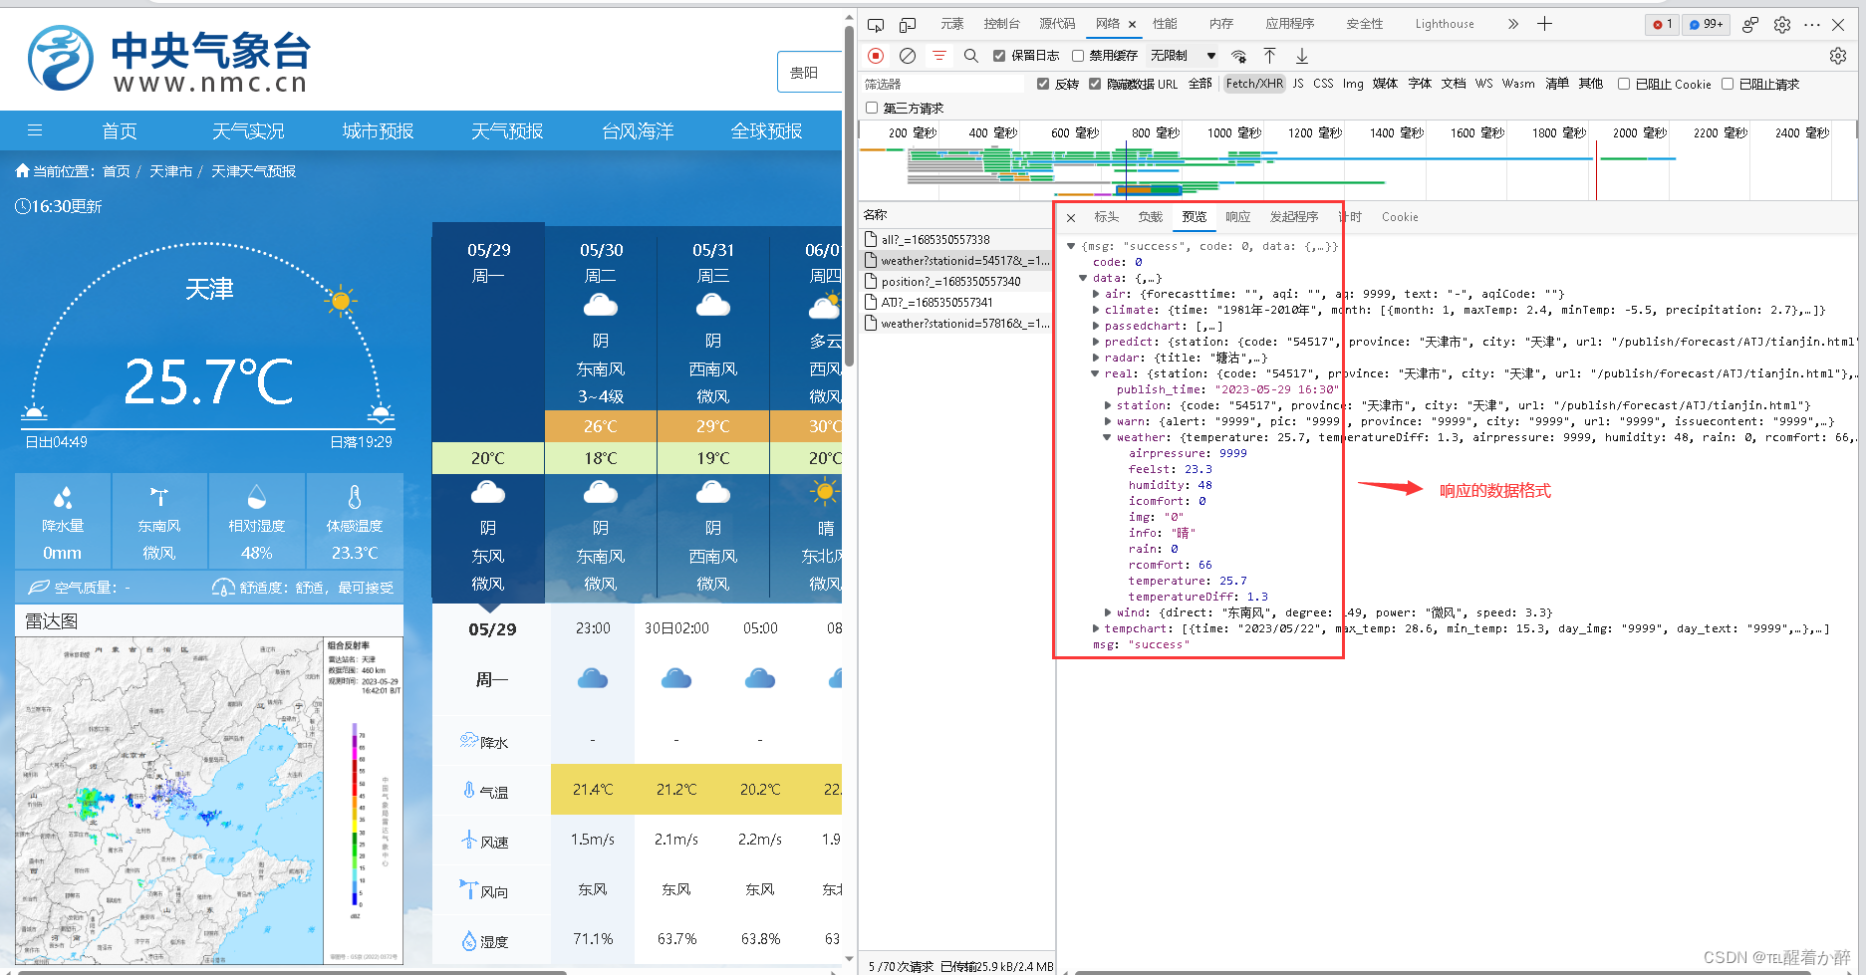Collapse the weather node in preview
1866x975 pixels.
(x=1108, y=437)
